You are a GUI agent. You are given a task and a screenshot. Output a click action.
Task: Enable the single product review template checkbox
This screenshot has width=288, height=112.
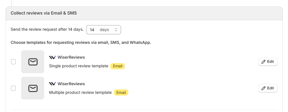click(x=13, y=62)
